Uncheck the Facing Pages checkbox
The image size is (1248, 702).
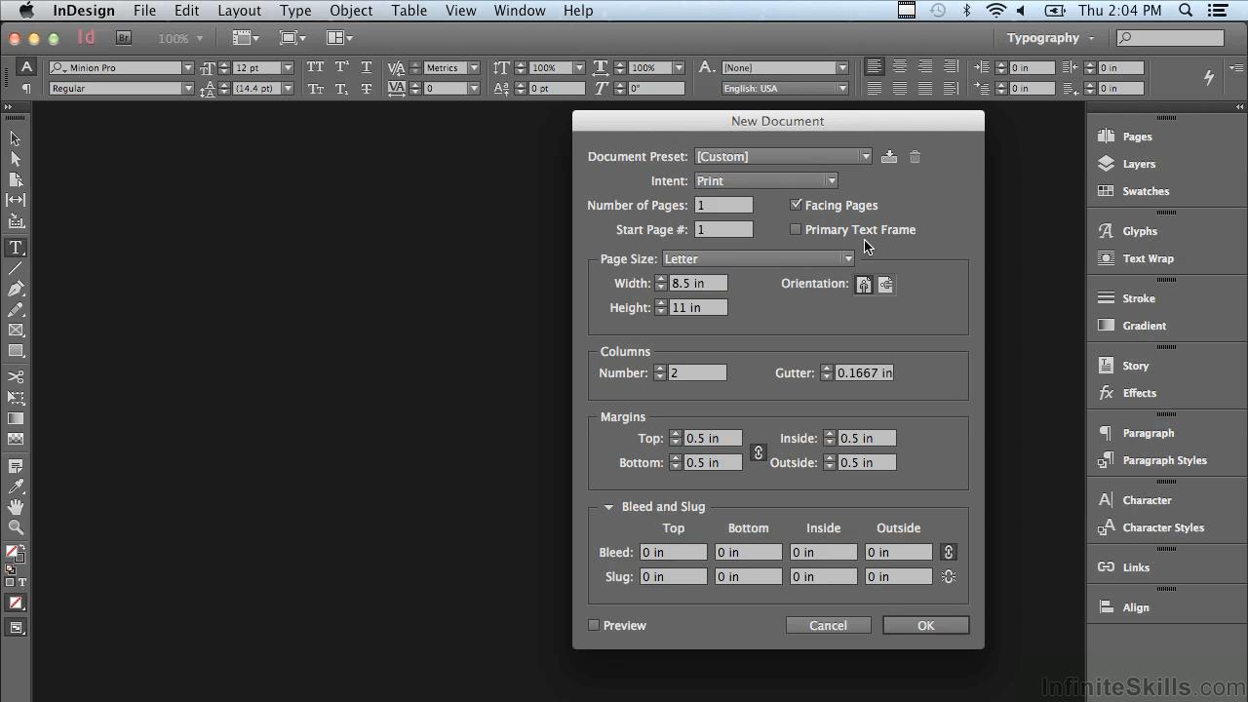[x=797, y=205]
